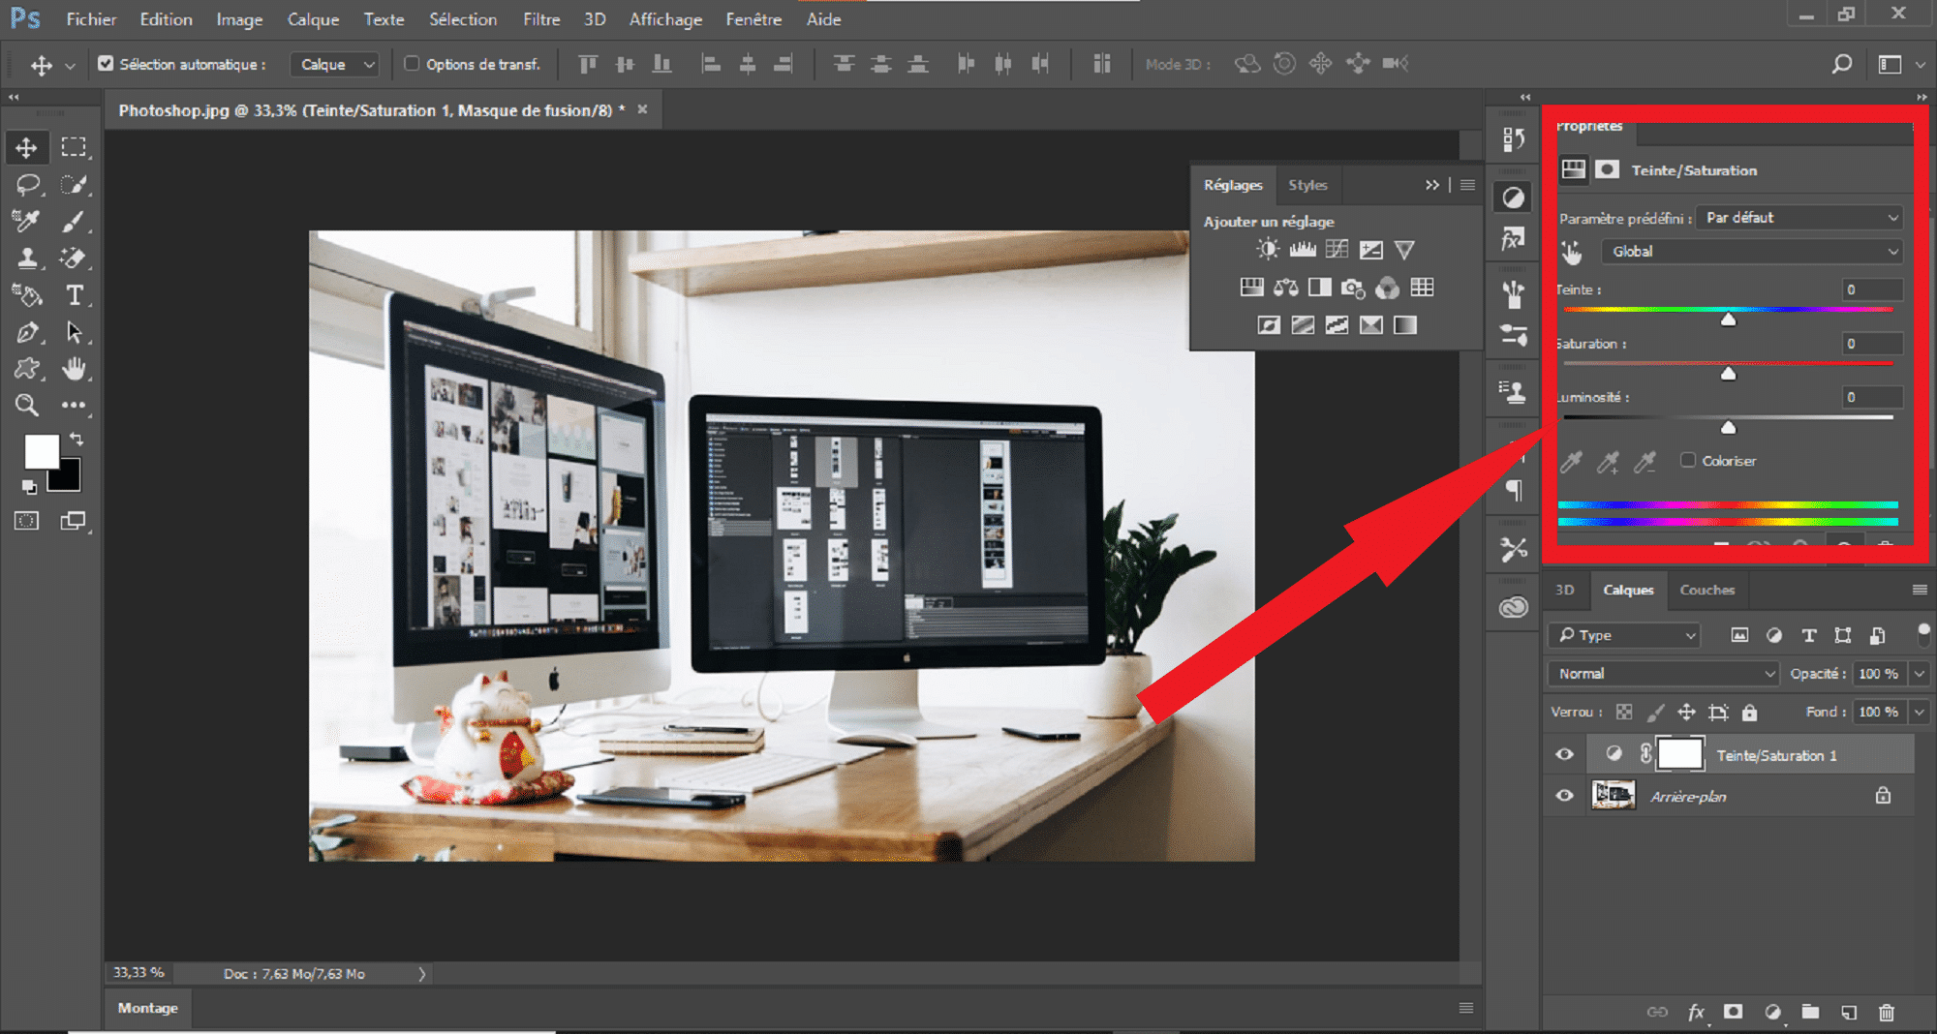Add an Invert adjustment
Image resolution: width=1937 pixels, height=1034 pixels.
tap(1269, 325)
